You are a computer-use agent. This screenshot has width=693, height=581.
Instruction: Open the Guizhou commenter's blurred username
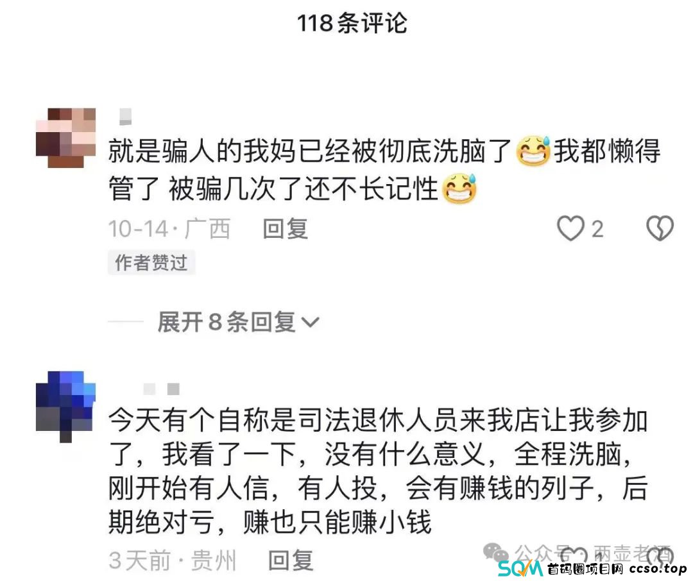[x=161, y=389]
